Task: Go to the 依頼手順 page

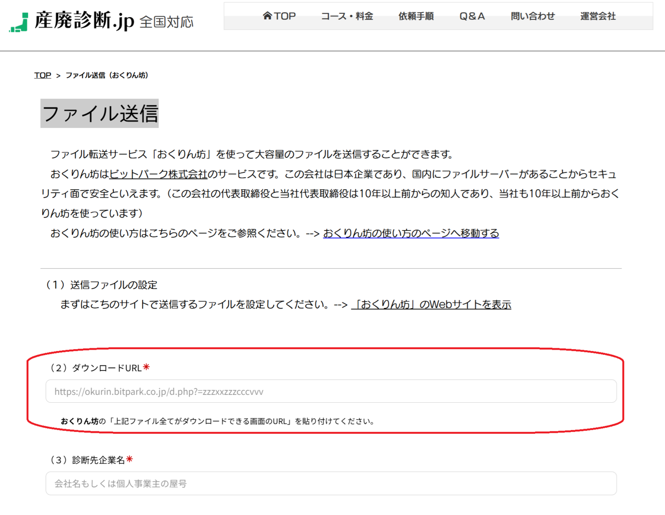Action: [x=416, y=16]
